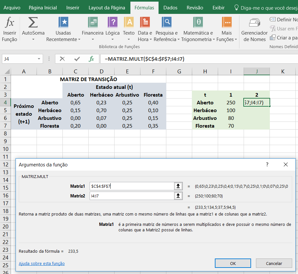Open the Lógica functions library
This screenshot has width=298, height=274.
[x=112, y=23]
